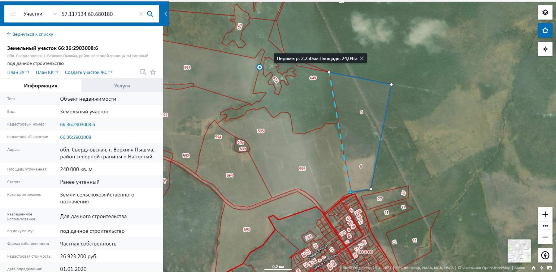Reset map orientation with compass icon
The image size is (556, 272).
coord(545,255)
